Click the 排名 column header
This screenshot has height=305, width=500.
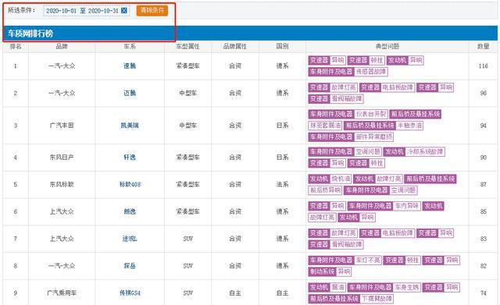16,47
